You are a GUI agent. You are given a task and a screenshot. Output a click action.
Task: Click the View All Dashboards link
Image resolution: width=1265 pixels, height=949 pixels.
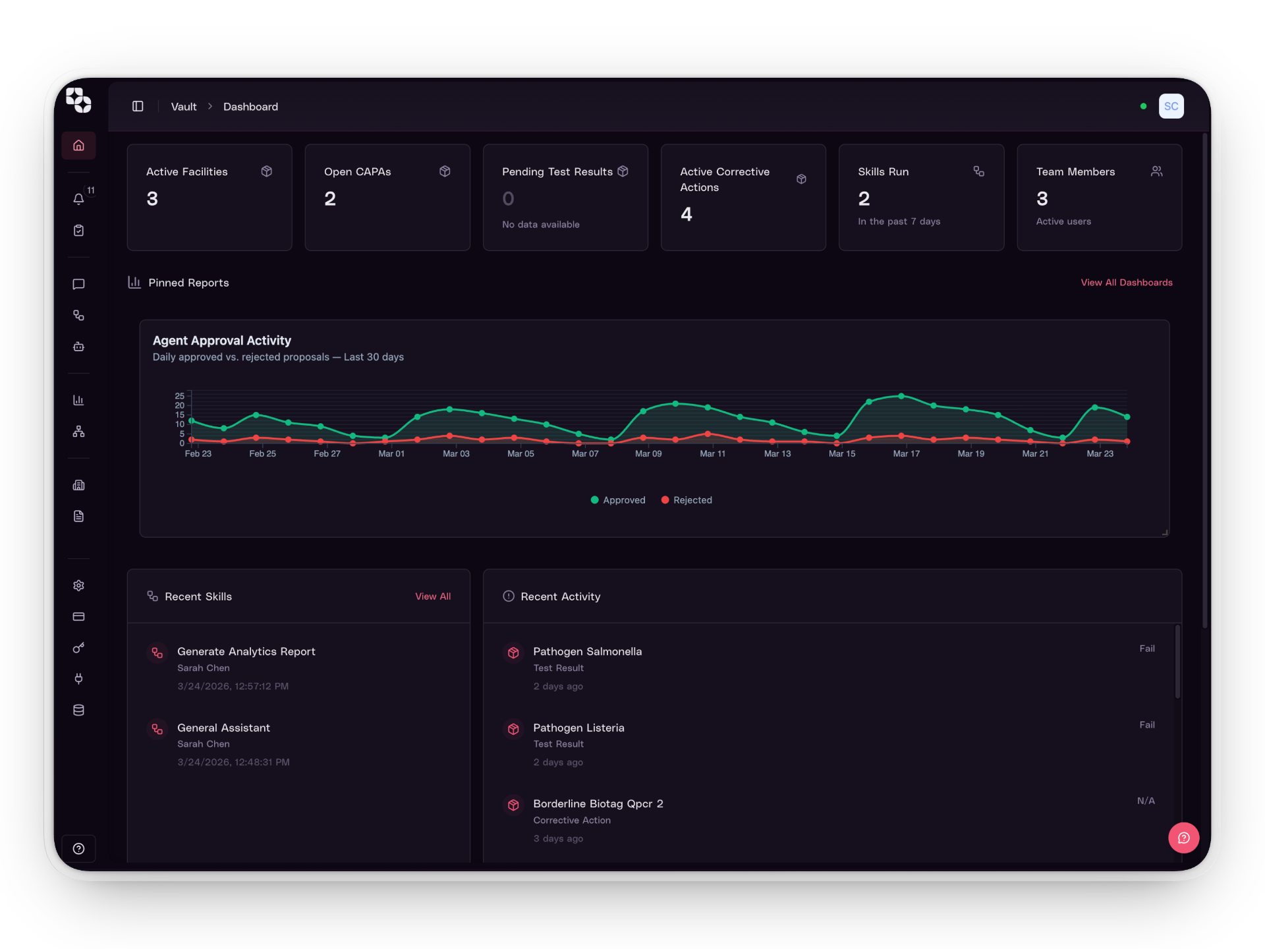click(1126, 282)
